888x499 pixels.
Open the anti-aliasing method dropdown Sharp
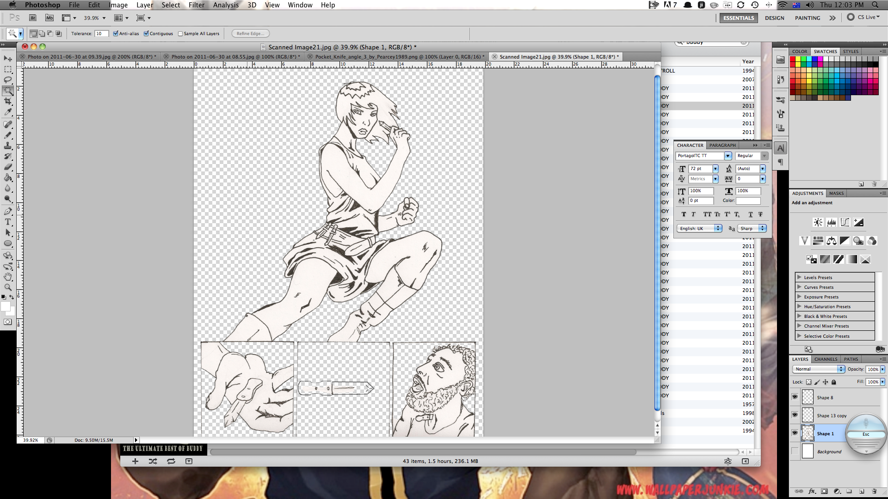tap(752, 228)
